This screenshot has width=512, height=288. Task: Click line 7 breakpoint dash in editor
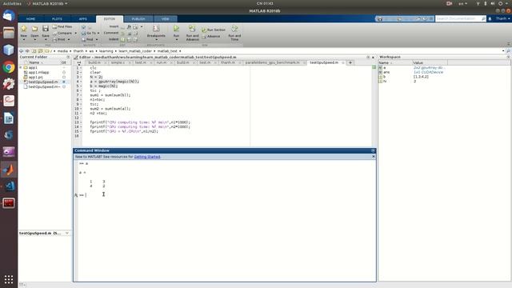(x=81, y=95)
